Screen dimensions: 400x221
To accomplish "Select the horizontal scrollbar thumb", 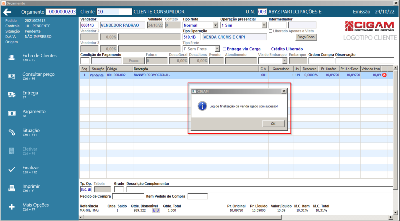I will pyautogui.click(x=182, y=217).
